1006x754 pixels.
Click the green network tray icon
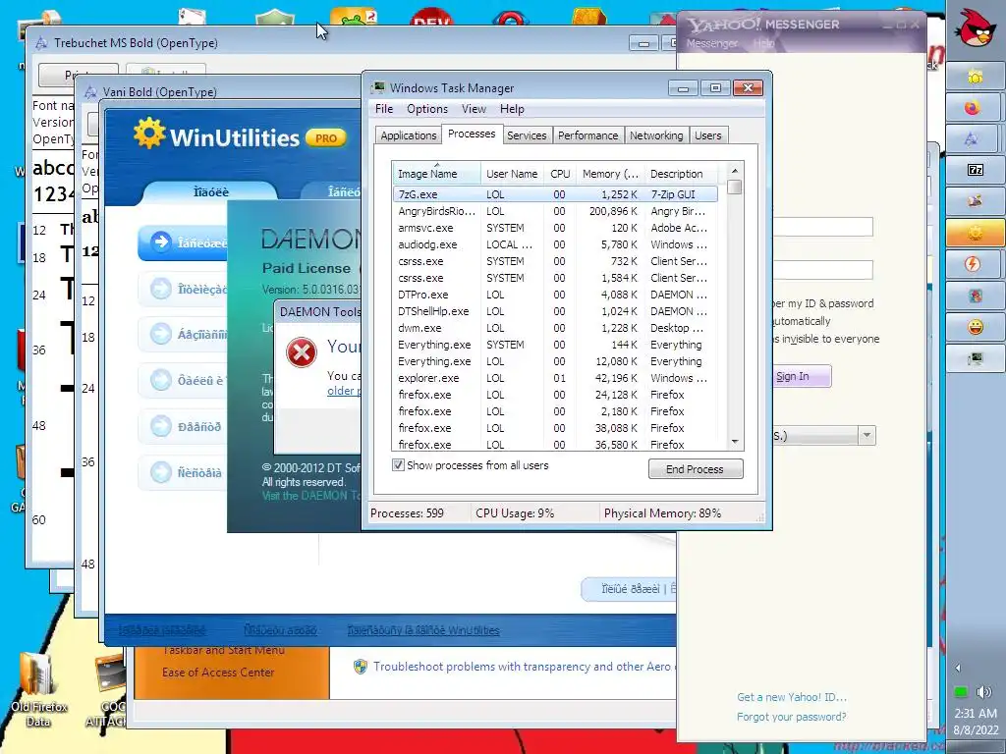961,692
